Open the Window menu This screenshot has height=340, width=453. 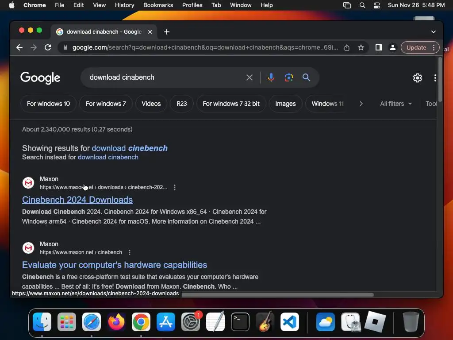(241, 5)
